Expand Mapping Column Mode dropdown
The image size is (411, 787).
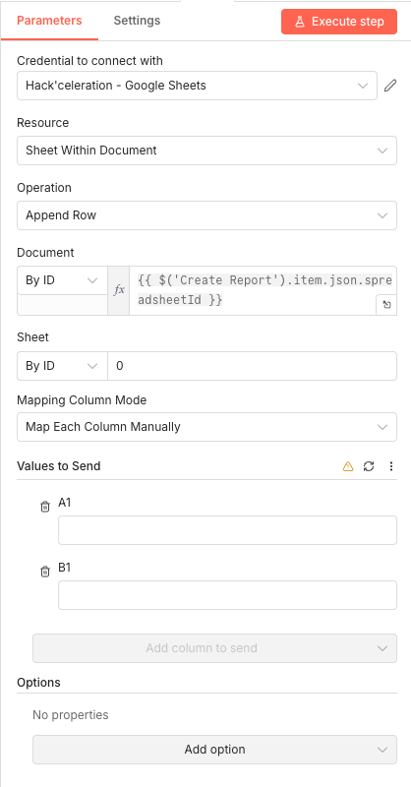click(206, 427)
